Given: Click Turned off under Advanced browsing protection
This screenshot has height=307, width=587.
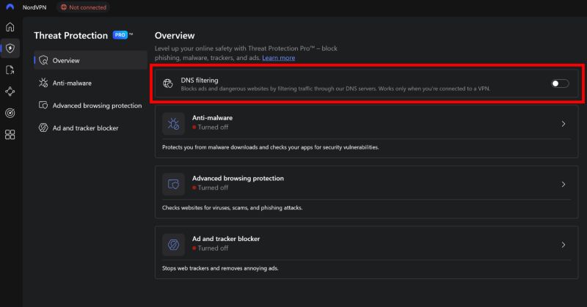Looking at the screenshot, I should pos(211,188).
